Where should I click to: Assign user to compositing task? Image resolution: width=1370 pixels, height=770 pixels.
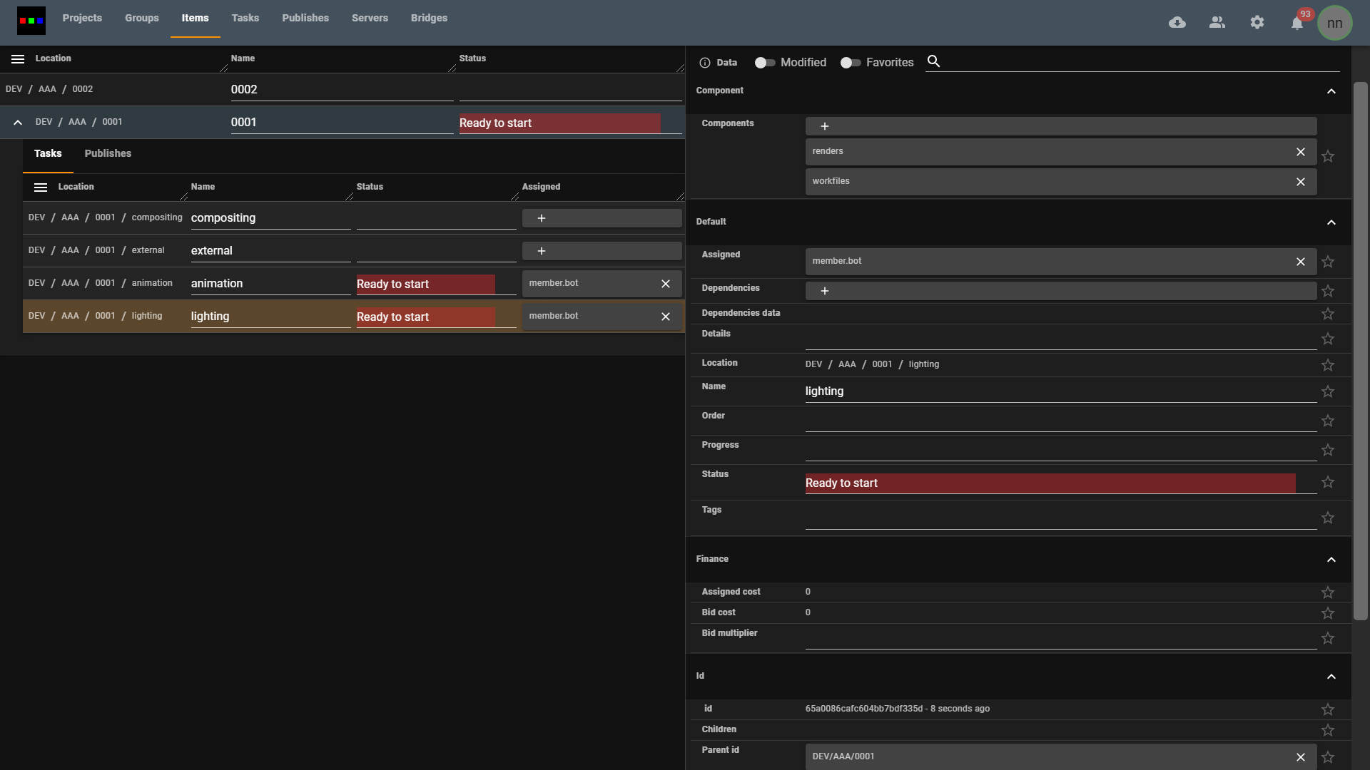(x=542, y=218)
